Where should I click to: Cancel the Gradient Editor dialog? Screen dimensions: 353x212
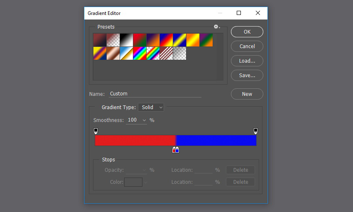[x=247, y=46]
